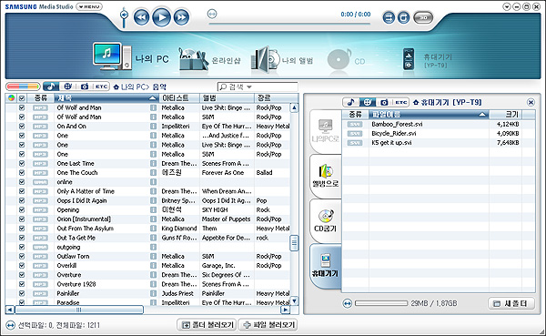Open the search options dropdown arrow
The width and height of the screenshot is (546, 336).
[x=249, y=87]
